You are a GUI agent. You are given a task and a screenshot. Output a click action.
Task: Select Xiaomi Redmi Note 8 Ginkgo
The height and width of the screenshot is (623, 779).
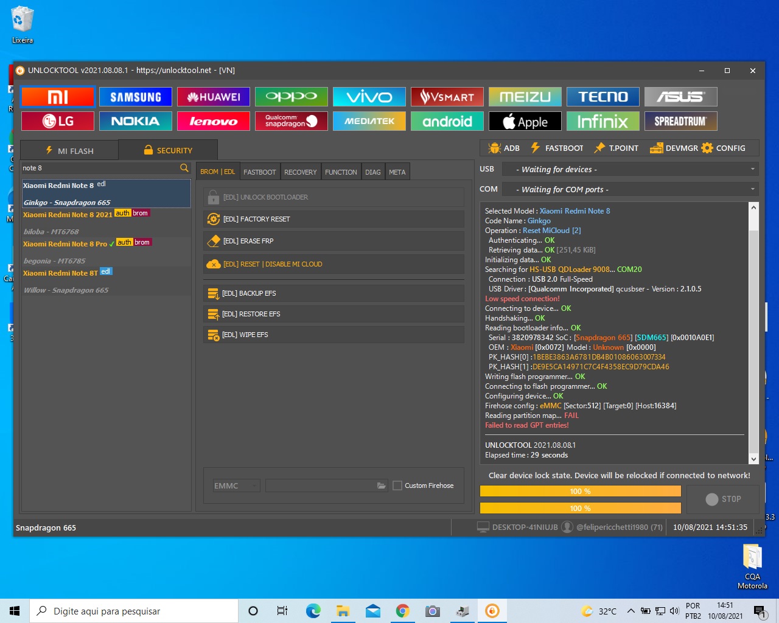106,193
